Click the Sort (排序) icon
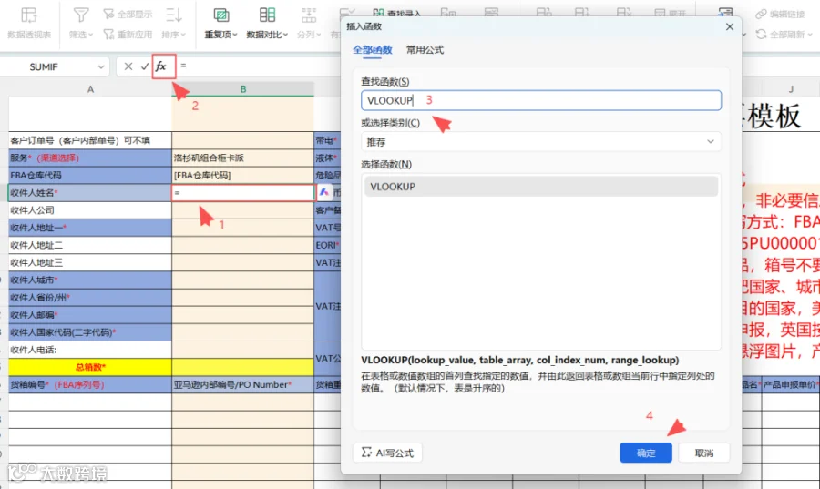The height and width of the screenshot is (489, 820). (x=174, y=15)
